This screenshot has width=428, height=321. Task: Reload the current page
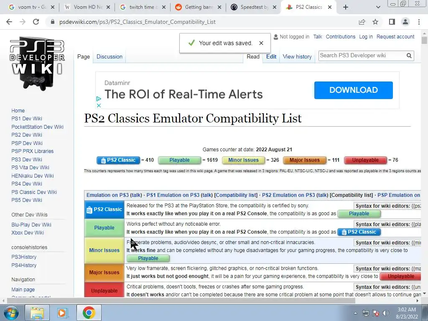36,22
